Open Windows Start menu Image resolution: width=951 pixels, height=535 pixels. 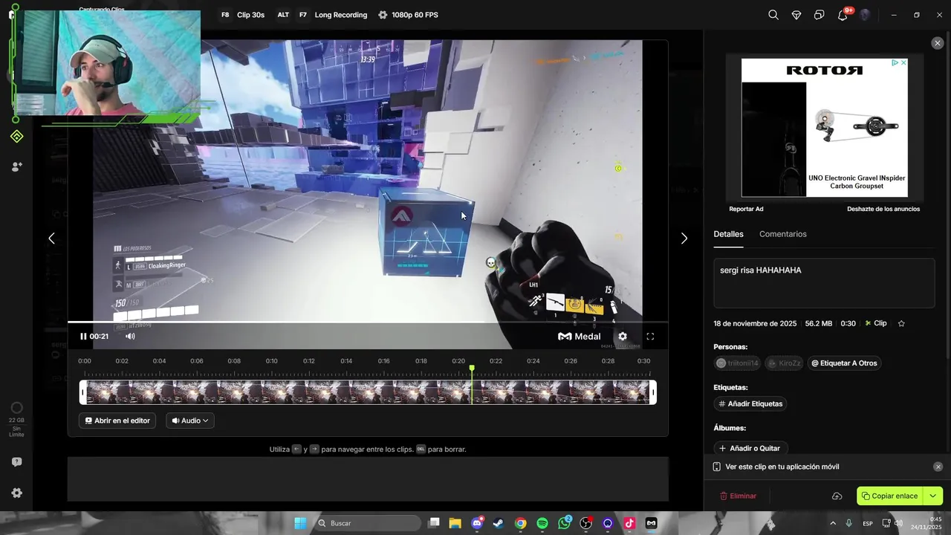coord(300,523)
